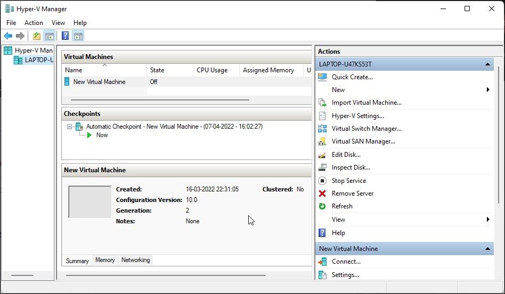Expand the New submenu arrow
Viewport: 505px width, 294px height.
(x=488, y=90)
